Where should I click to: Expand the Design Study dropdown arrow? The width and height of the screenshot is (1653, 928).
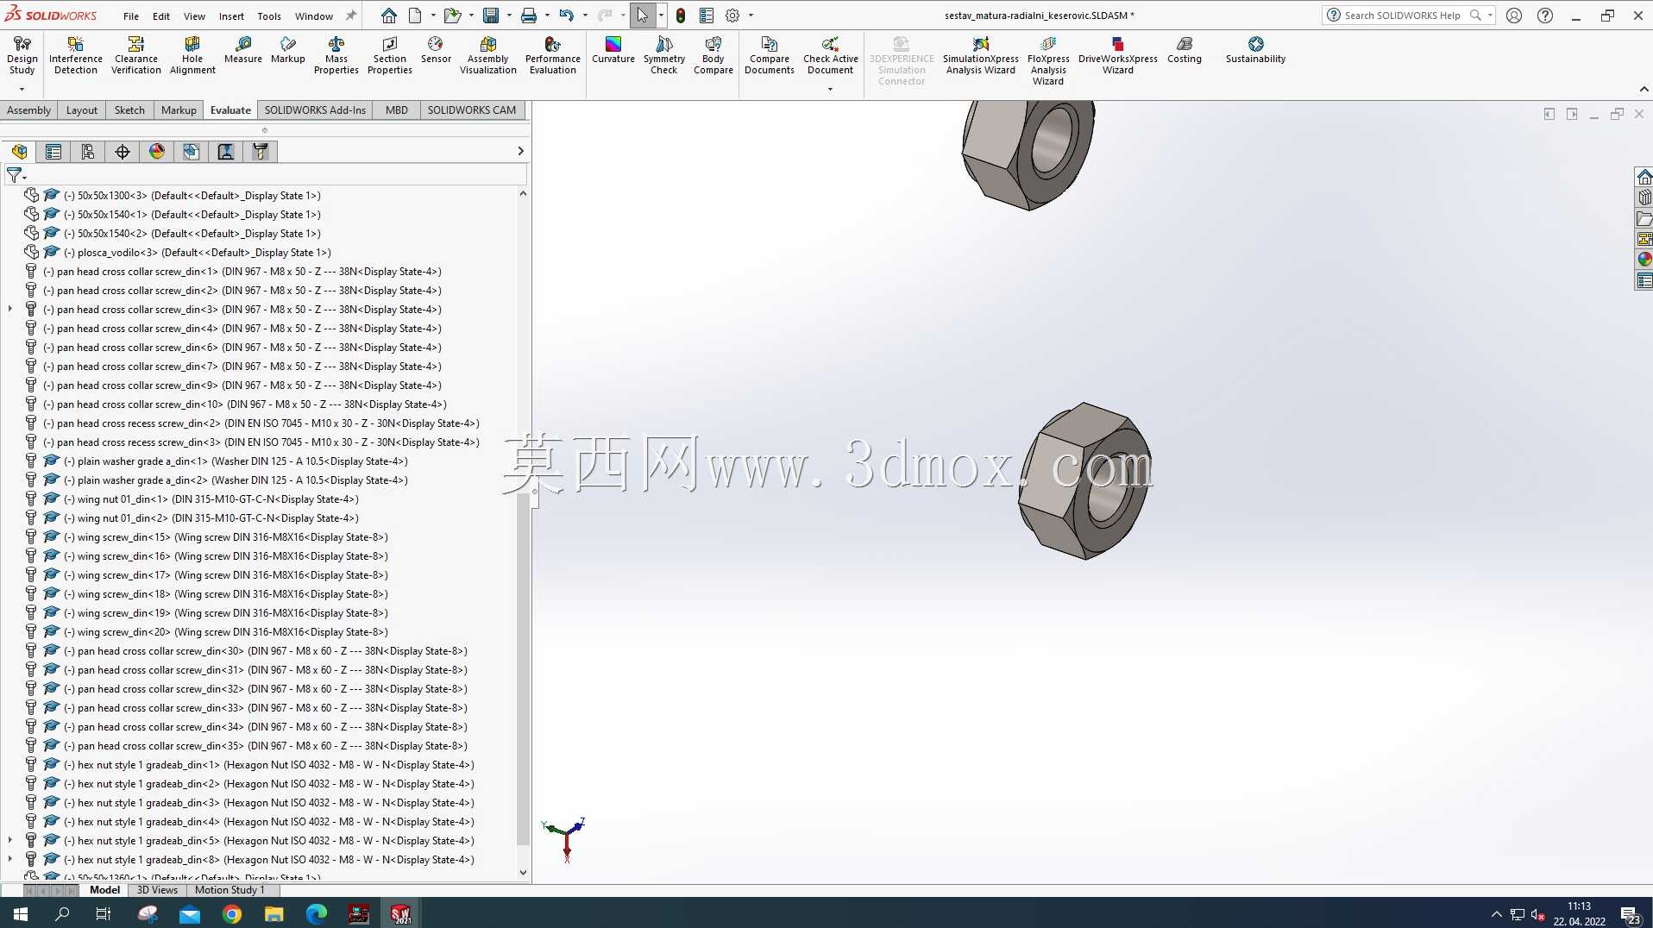(x=22, y=89)
